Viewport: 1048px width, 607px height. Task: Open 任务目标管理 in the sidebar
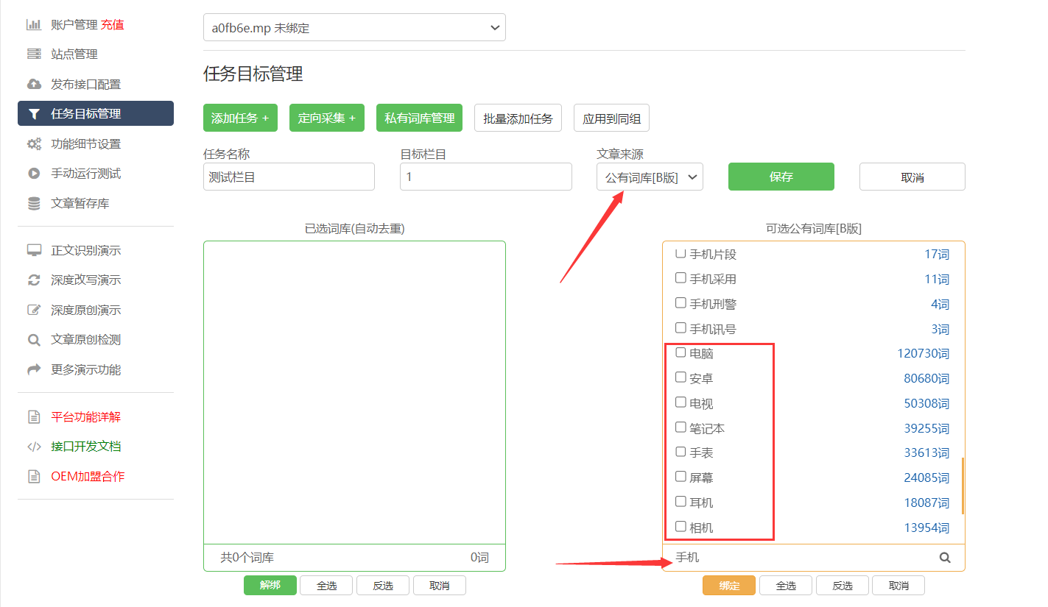[x=96, y=114]
